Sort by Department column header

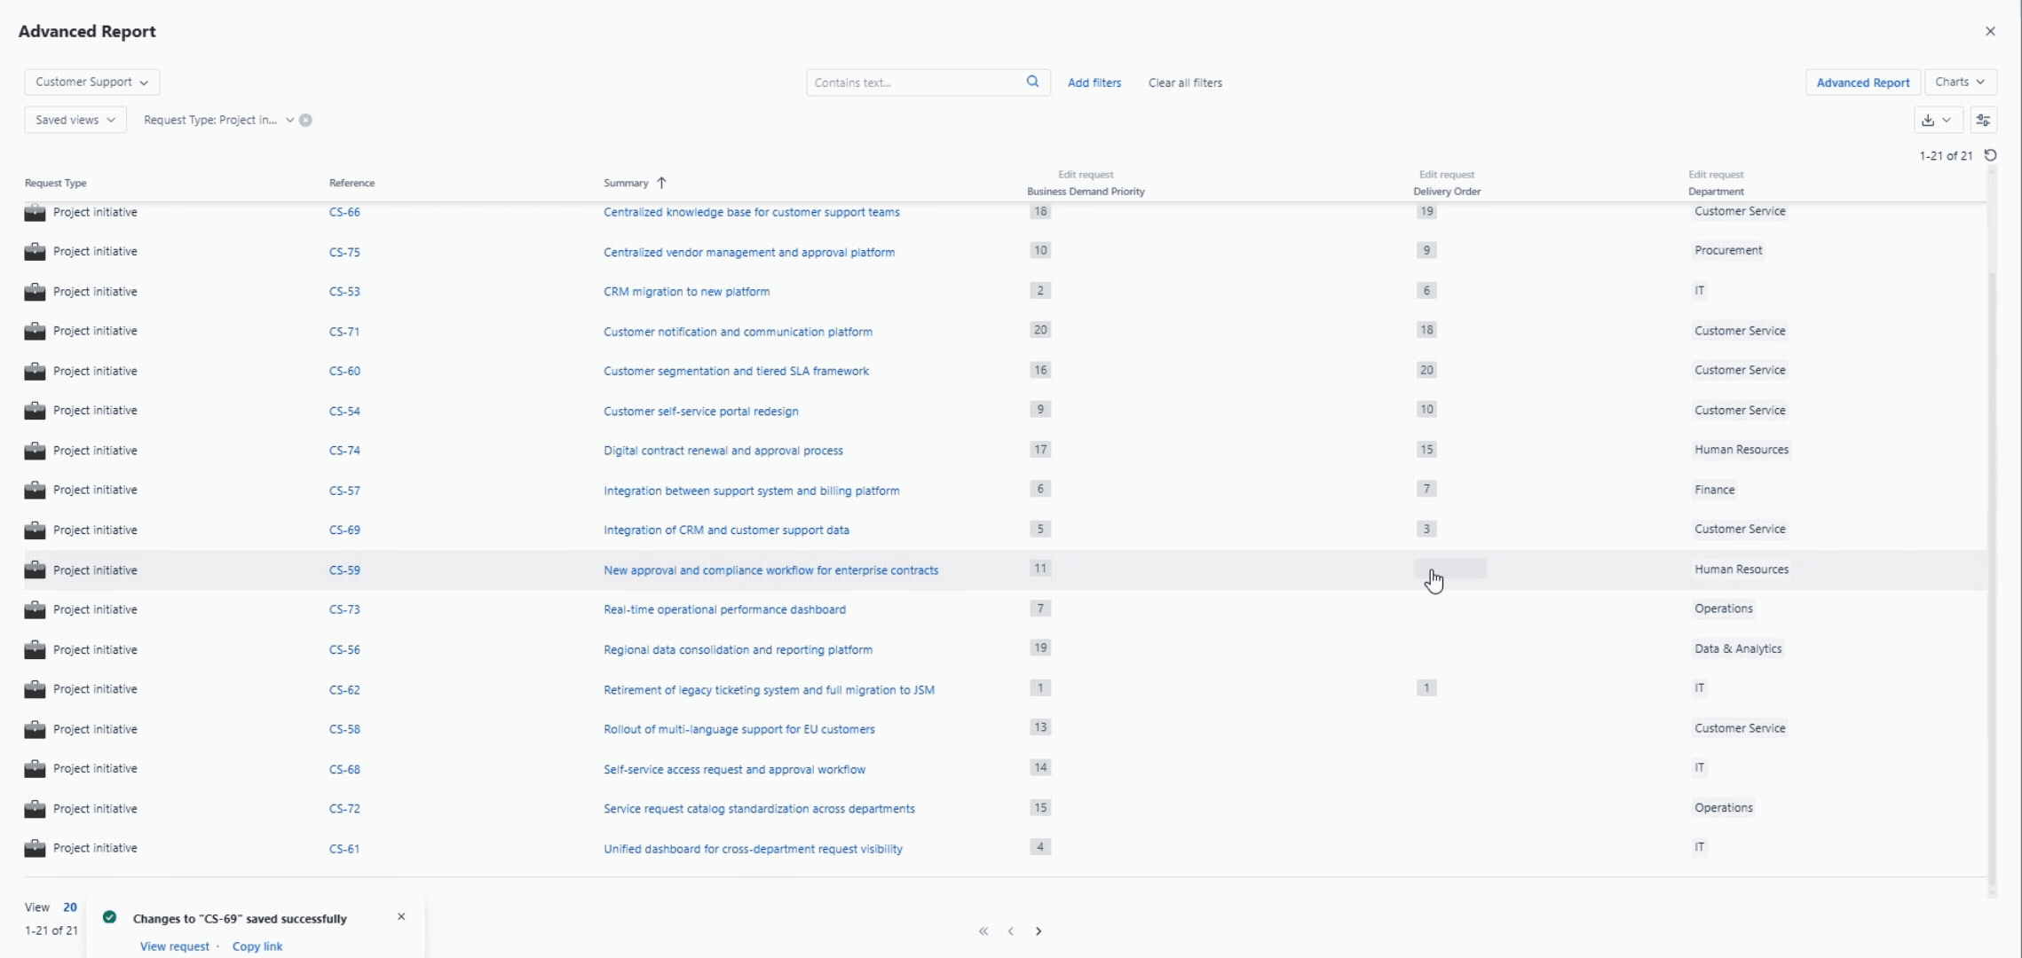tap(1716, 192)
